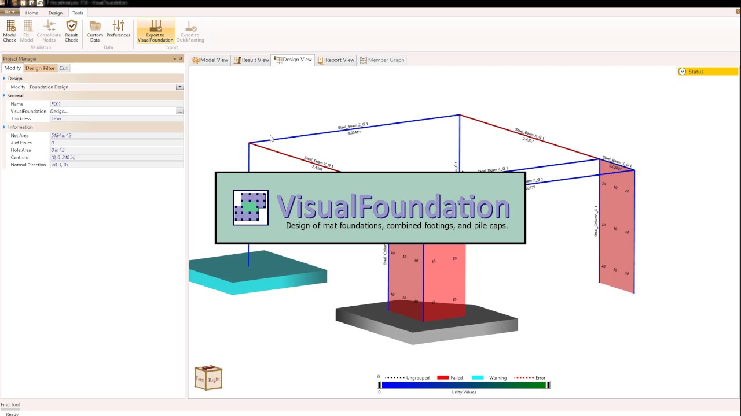Open the Modify Foundation Design dropdown

tap(179, 87)
